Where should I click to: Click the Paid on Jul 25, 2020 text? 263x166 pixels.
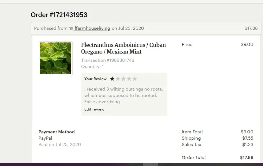pos(60,144)
